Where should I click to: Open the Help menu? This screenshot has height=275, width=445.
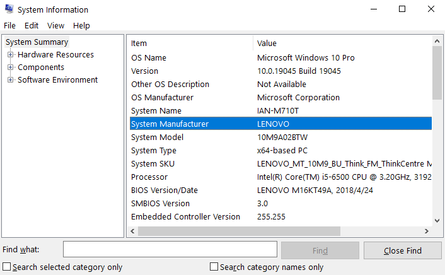coord(81,26)
